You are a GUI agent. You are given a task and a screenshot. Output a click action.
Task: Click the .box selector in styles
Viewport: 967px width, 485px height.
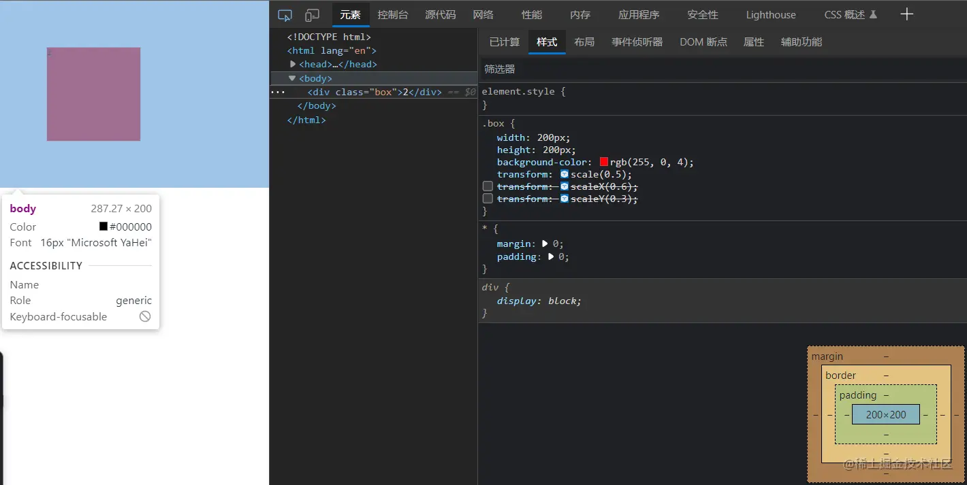pos(493,123)
